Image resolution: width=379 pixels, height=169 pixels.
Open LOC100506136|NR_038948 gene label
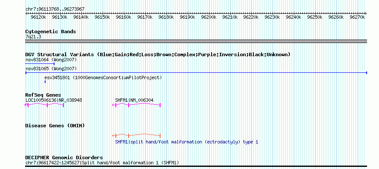[x=54, y=100]
